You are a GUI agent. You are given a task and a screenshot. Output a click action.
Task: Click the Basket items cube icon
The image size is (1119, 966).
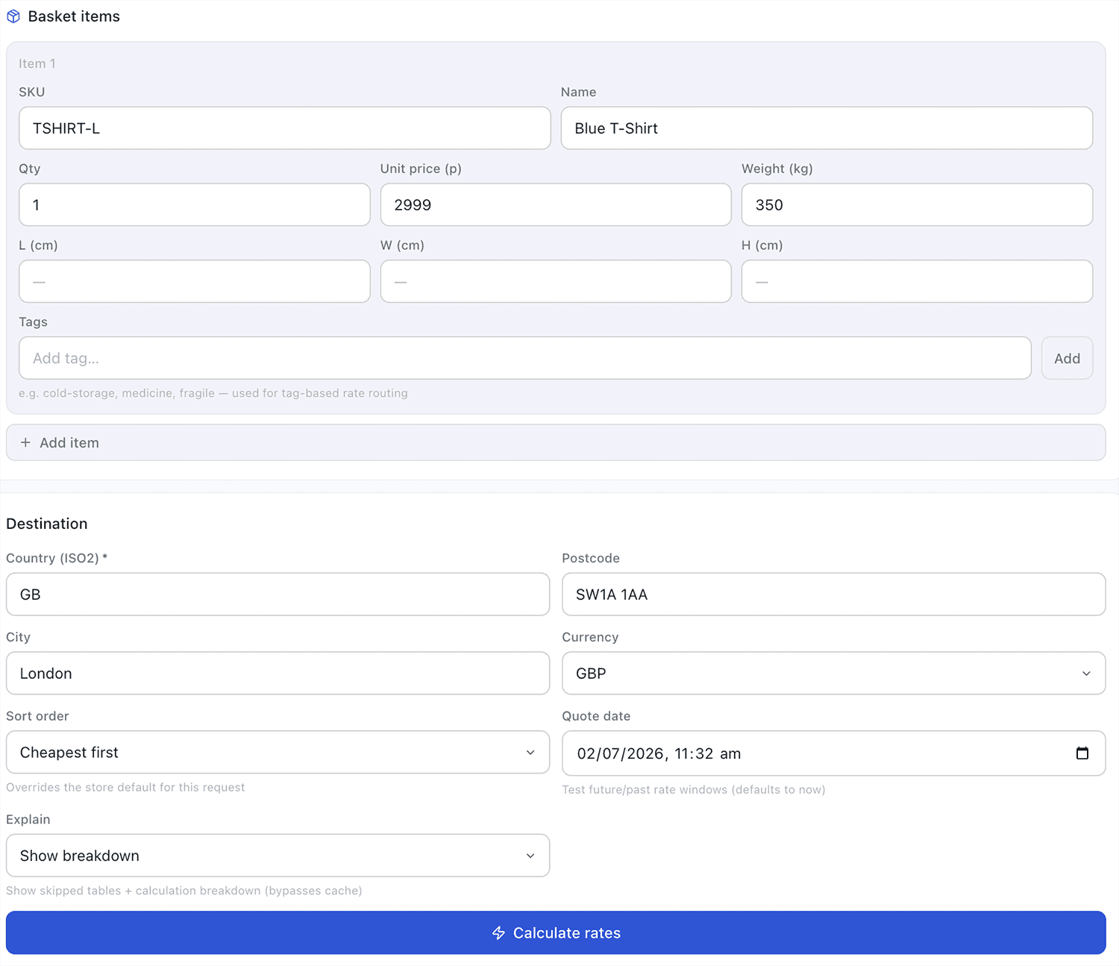tap(13, 16)
